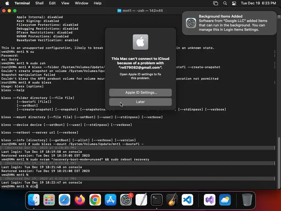Click the date and time in menu bar
The width and height of the screenshot is (281, 211).
[258, 3]
